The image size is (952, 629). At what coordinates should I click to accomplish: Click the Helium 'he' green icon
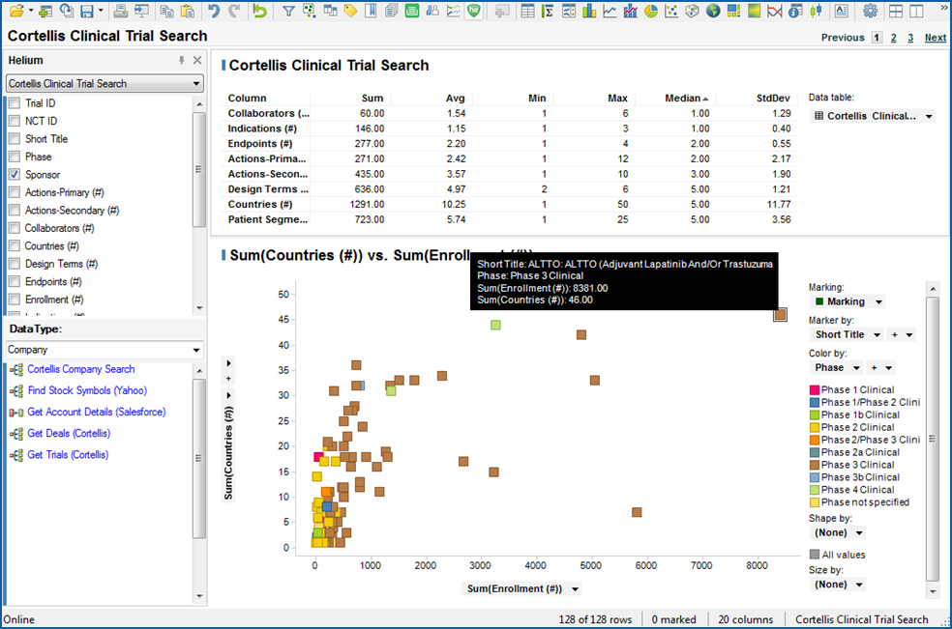(473, 11)
